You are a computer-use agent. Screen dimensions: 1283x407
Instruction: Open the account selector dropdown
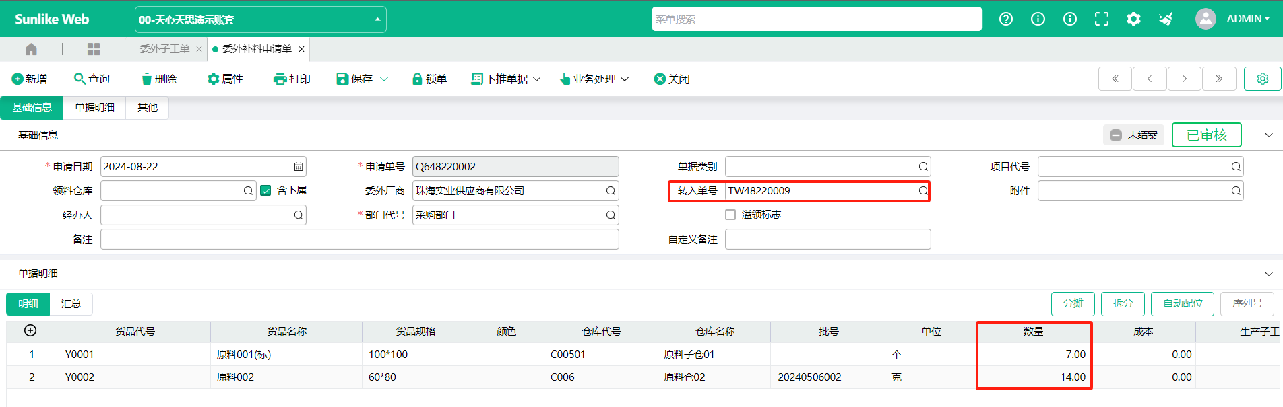(260, 20)
